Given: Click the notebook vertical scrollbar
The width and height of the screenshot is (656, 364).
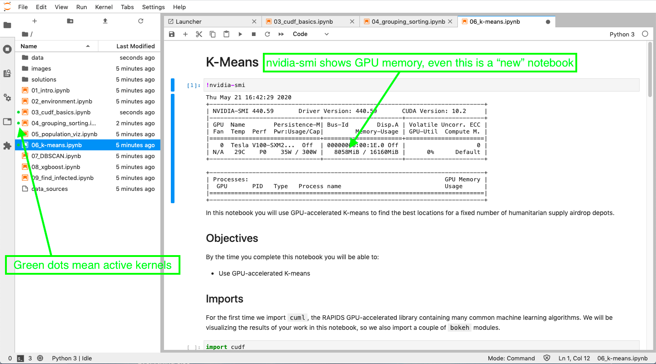Looking at the screenshot, I should click(650, 68).
